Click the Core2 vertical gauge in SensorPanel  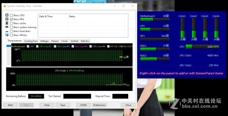tap(194, 28)
